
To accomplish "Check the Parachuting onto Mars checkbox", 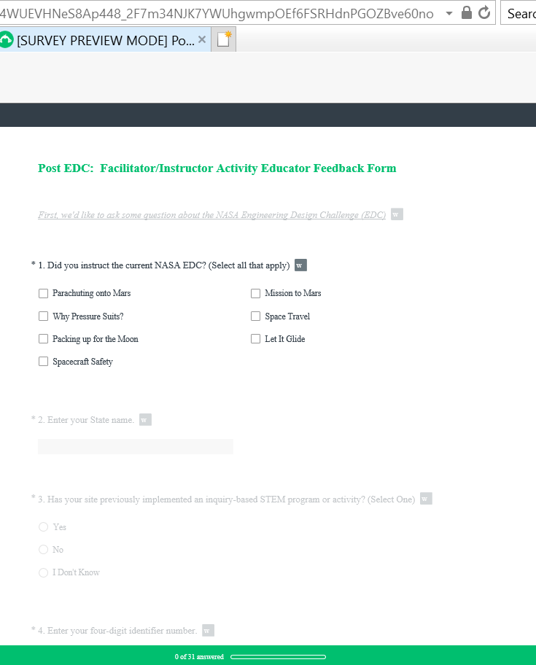I will [43, 294].
